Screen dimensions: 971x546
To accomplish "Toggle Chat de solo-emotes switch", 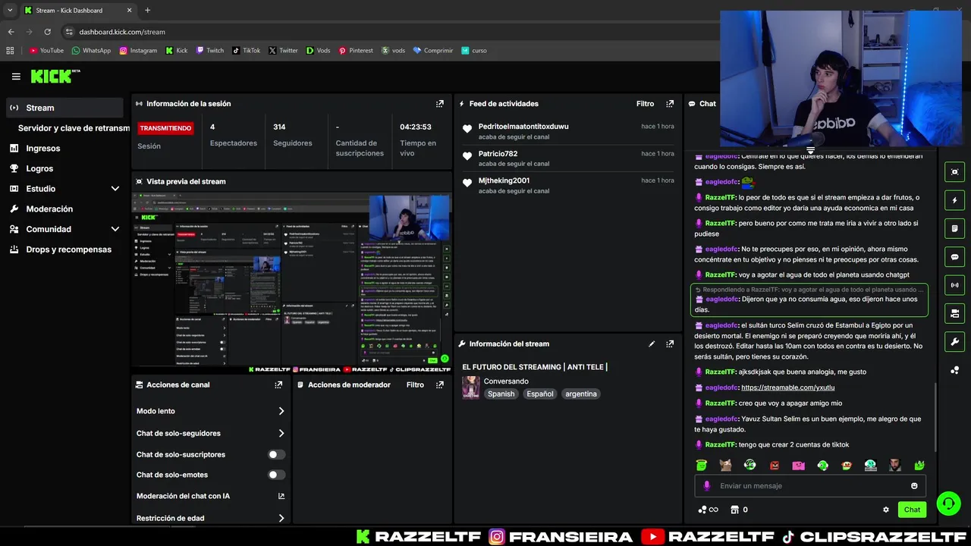I will [x=277, y=475].
